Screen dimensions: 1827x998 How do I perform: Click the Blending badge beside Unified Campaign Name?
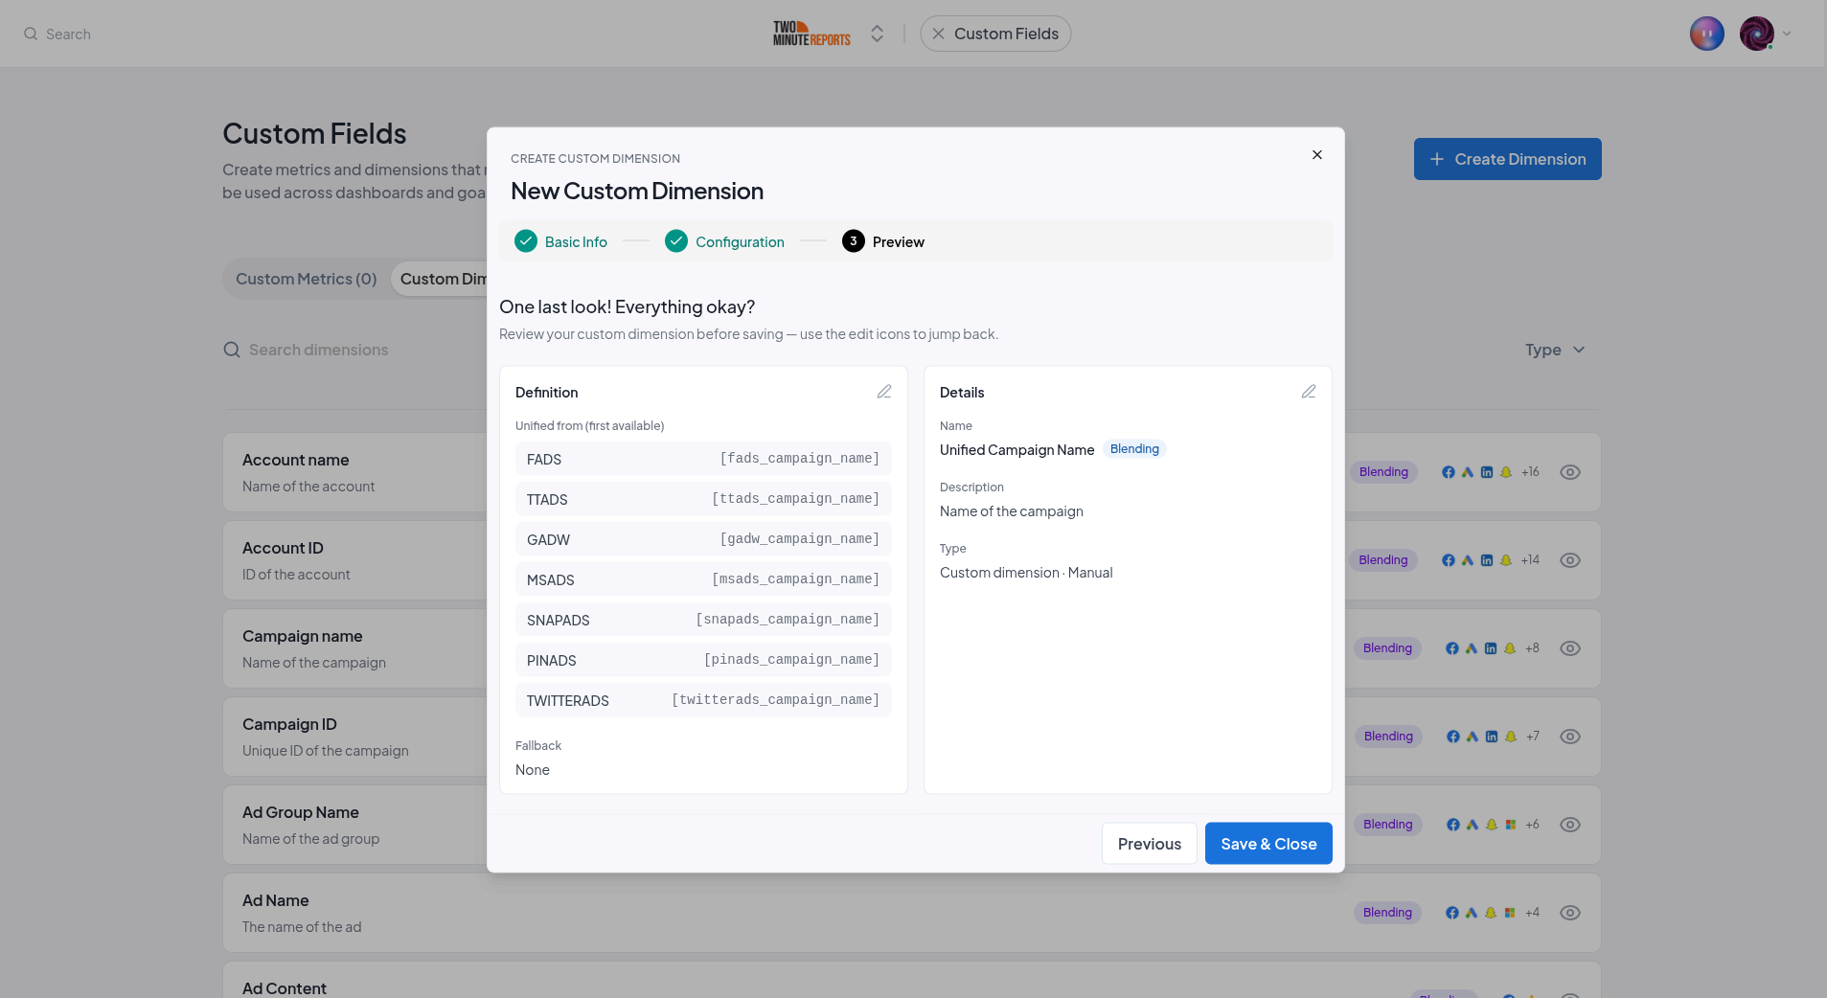click(x=1134, y=449)
